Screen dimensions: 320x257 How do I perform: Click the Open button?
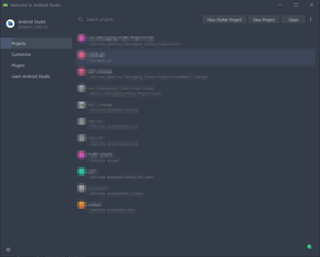[x=293, y=19]
